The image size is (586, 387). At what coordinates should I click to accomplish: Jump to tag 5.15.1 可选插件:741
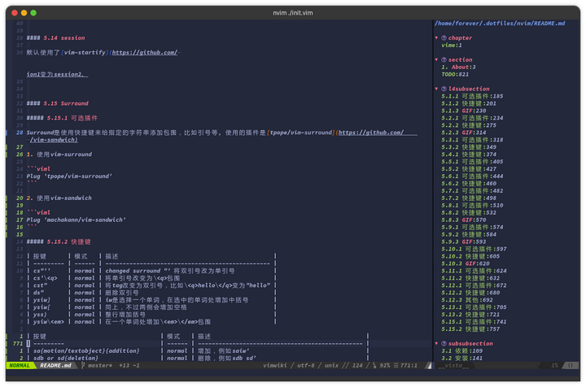pyautogui.click(x=474, y=322)
